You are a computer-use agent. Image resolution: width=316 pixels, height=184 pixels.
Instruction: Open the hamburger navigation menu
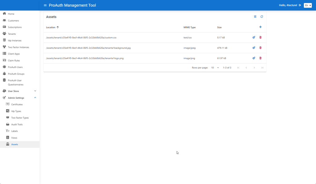45,5
